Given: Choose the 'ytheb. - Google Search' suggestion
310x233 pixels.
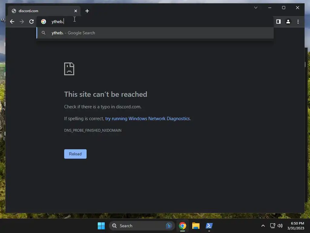Looking at the screenshot, I should pos(155,33).
